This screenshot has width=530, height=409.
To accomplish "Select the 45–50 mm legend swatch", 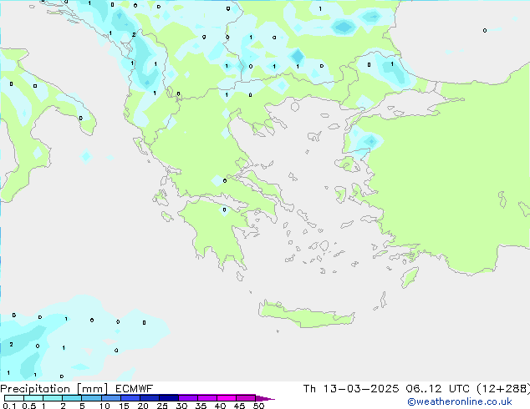I will (246, 398).
